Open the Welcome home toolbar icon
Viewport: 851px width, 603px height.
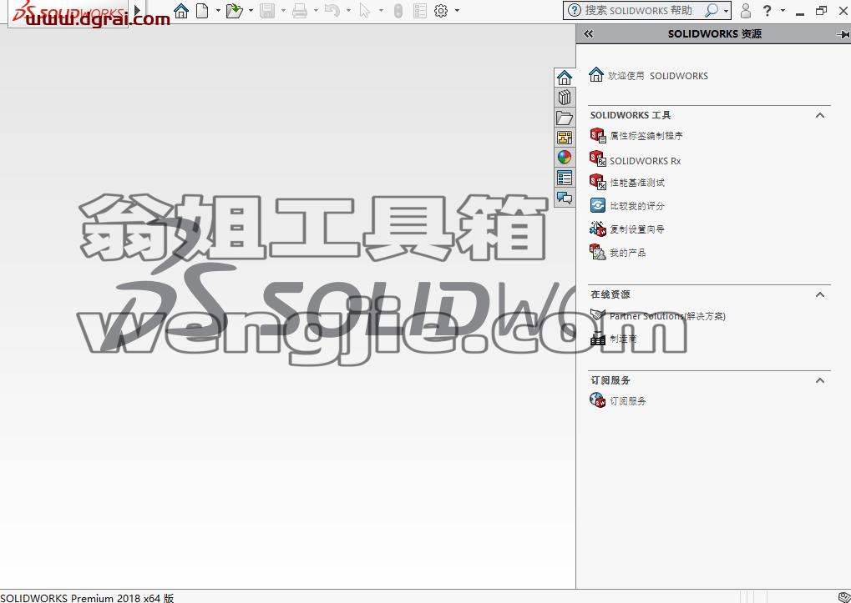click(181, 10)
